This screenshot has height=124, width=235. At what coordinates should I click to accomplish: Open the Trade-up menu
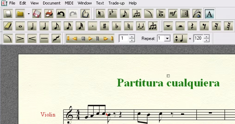tap(116, 3)
